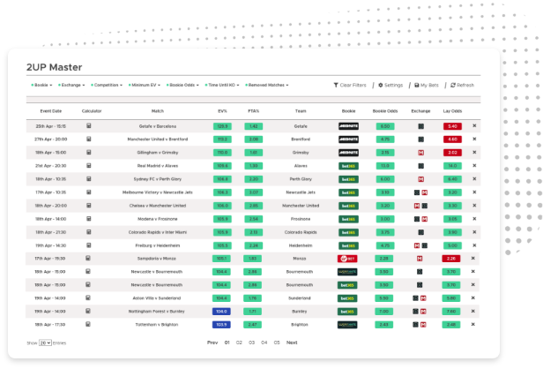543x369 pixels.
Task: Click the Refresh icon button
Action: [452, 85]
